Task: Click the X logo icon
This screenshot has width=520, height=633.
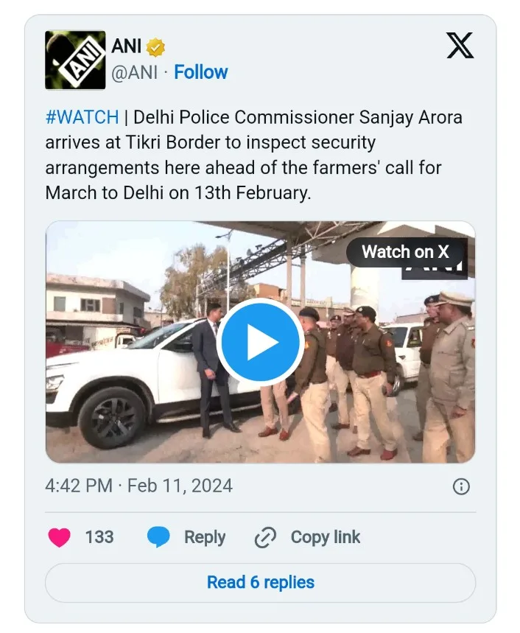Action: tap(460, 47)
